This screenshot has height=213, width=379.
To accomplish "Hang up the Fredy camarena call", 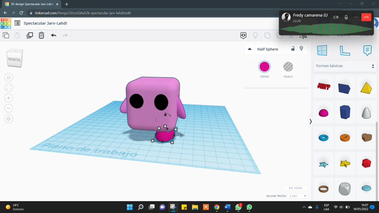I will 366,17.
